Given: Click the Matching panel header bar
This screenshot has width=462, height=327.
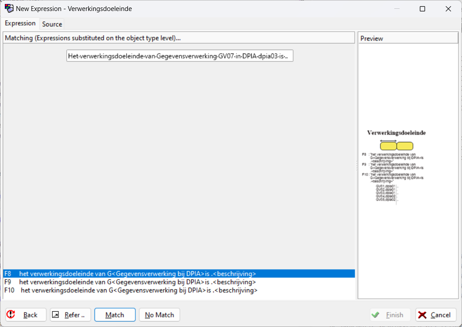Looking at the screenshot, I should point(178,38).
